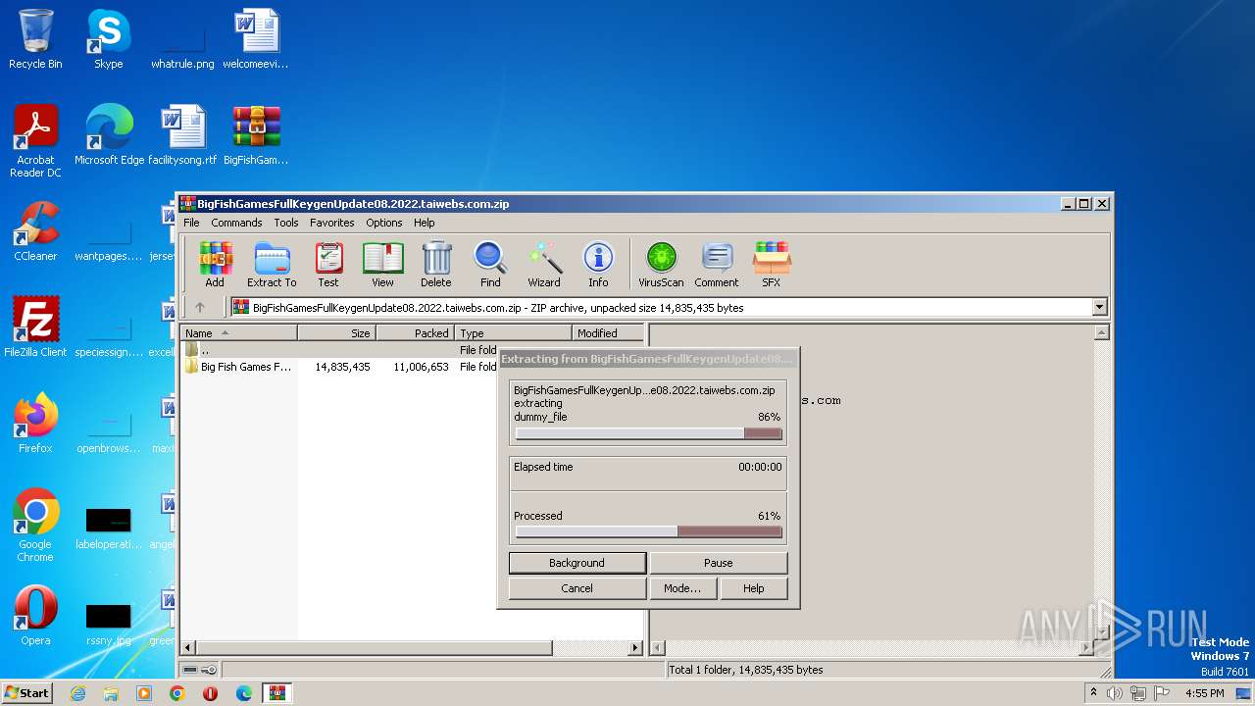Screen dimensions: 1255x706
Task: Open FileZilla Client desktop shortcut
Action: (35, 328)
